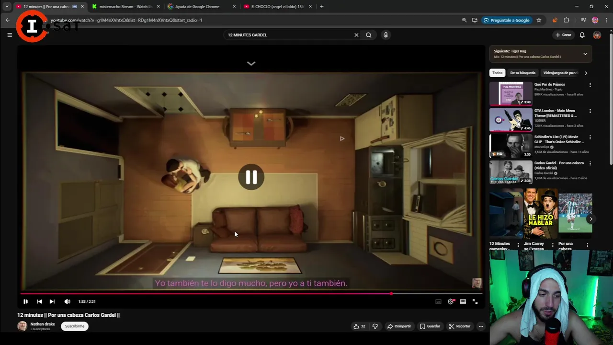Open the Nathan drake channel name
613x345 pixels.
point(43,324)
